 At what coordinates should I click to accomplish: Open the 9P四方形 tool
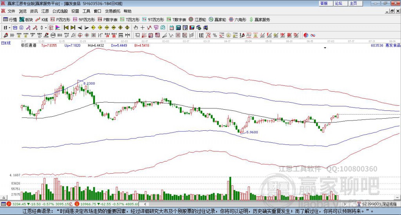point(84,20)
